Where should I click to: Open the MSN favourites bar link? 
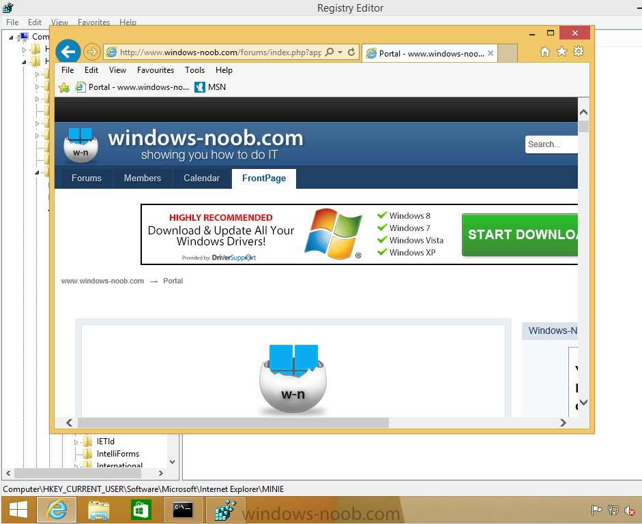(210, 87)
